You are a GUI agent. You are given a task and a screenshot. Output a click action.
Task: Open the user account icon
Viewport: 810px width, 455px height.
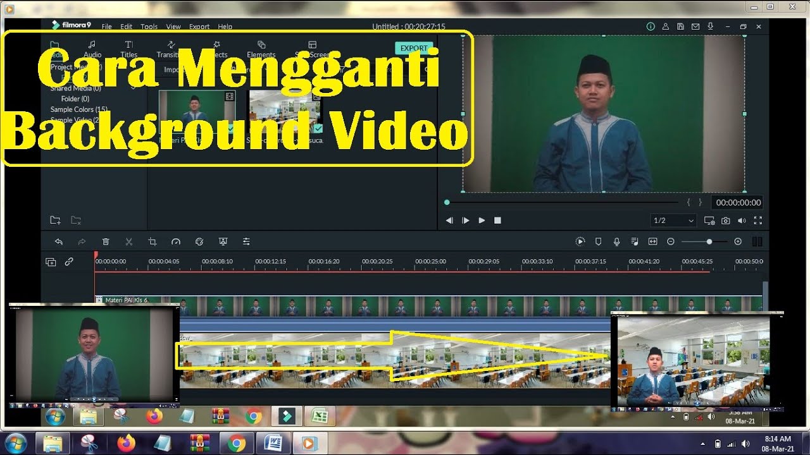tap(666, 27)
